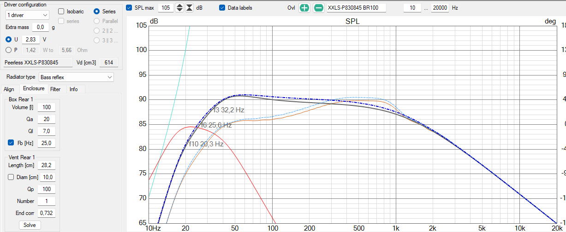The width and height of the screenshot is (566, 232).
Task: Edit the maximum frequency field 20000
Action: (x=440, y=8)
